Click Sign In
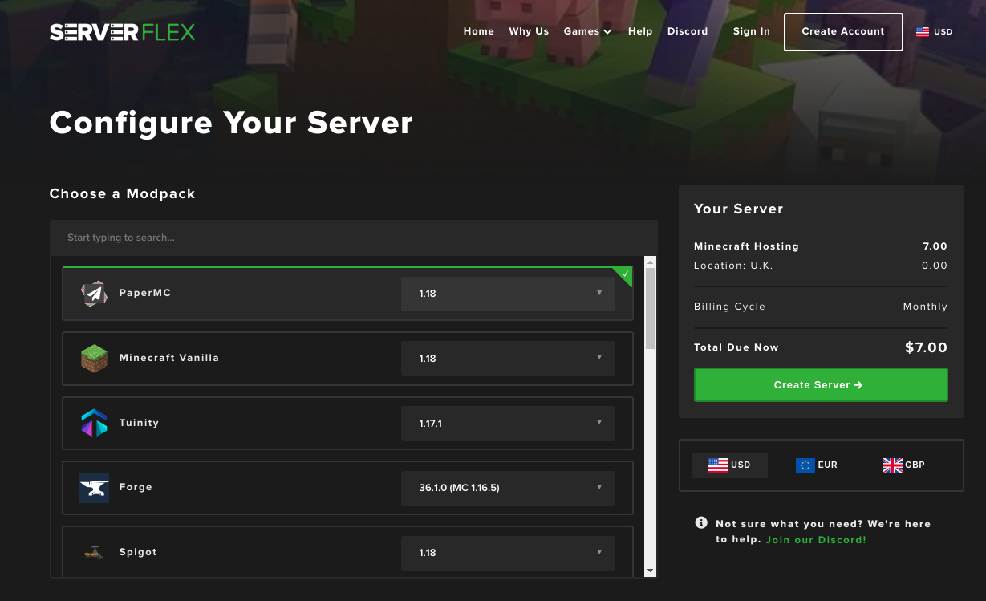This screenshot has width=986, height=601. 752,31
